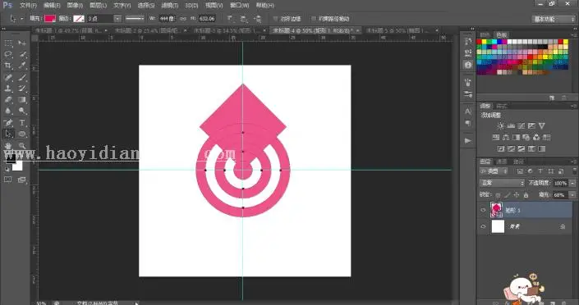
Task: Select the Blur tool
Action: coord(8,111)
